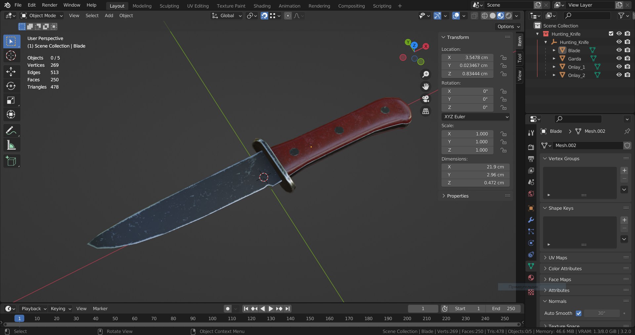This screenshot has height=335, width=635.
Task: Uncheck Hunting_Knife collection checkbox
Action: 611,34
